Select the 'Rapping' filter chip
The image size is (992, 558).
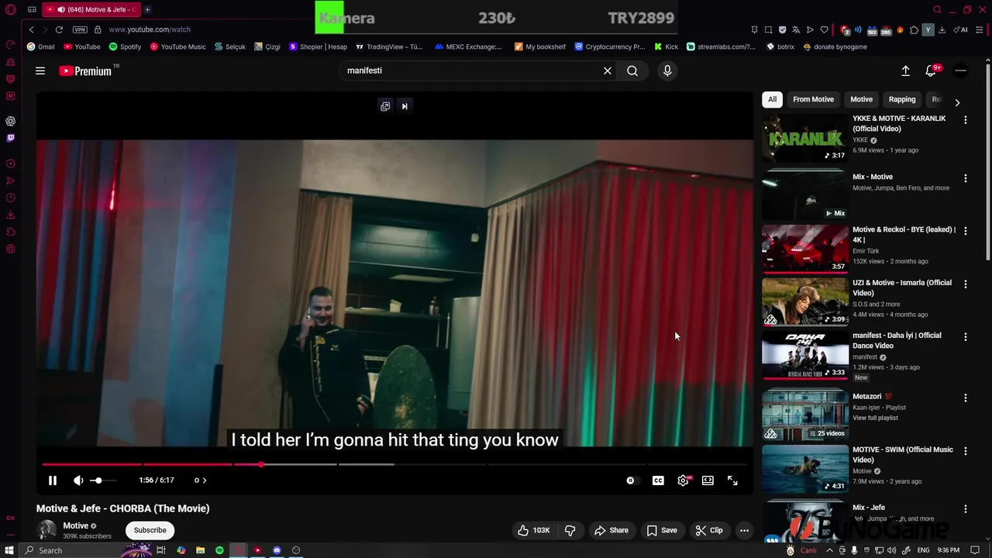point(902,99)
